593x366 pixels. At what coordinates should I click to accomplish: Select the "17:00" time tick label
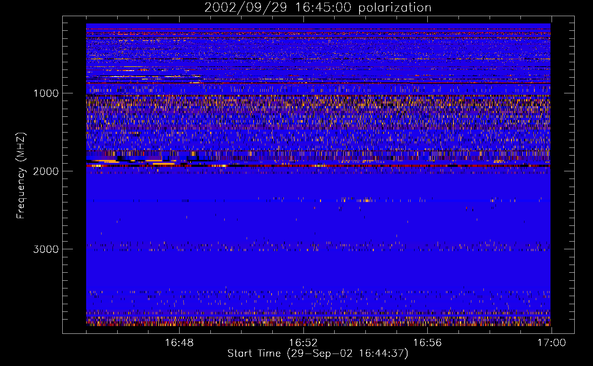coord(552,343)
